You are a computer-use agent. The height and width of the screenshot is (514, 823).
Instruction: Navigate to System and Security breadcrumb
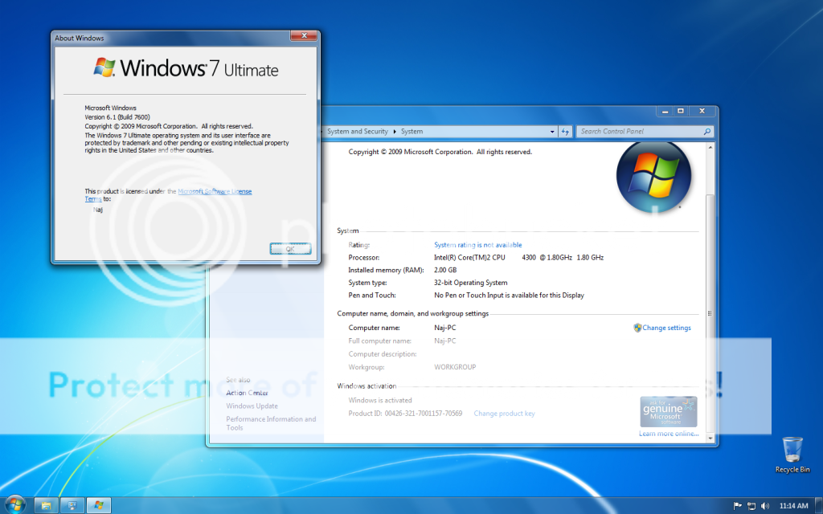click(357, 132)
